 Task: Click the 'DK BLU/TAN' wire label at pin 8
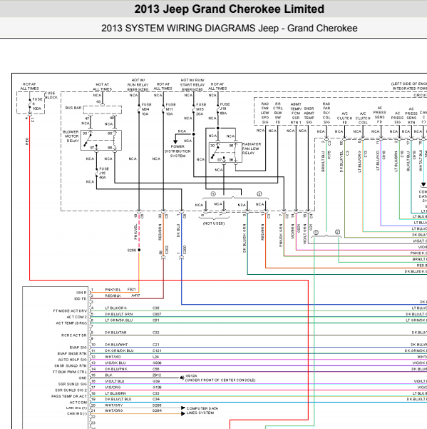pos(115,333)
